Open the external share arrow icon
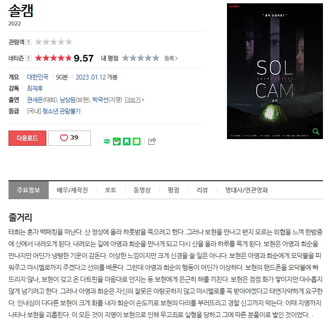 click(152, 141)
